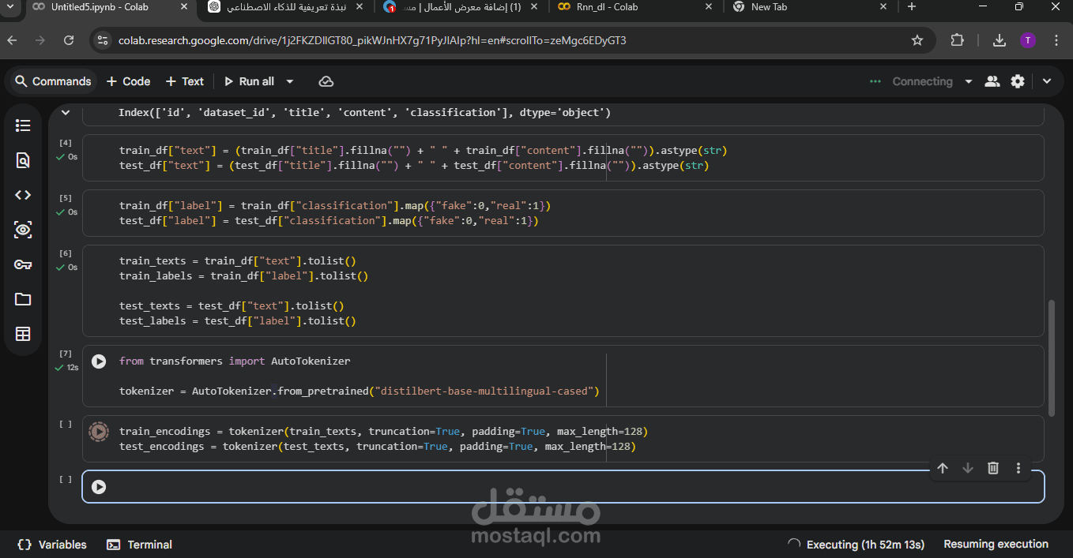Run the empty selected cell

pos(99,487)
